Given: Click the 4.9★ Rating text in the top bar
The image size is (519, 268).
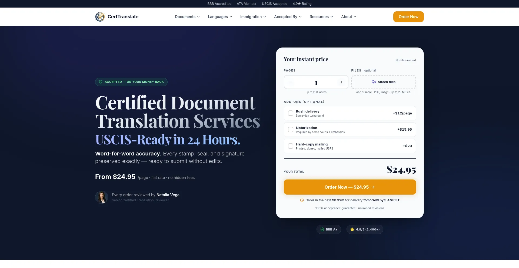Looking at the screenshot, I should [302, 4].
